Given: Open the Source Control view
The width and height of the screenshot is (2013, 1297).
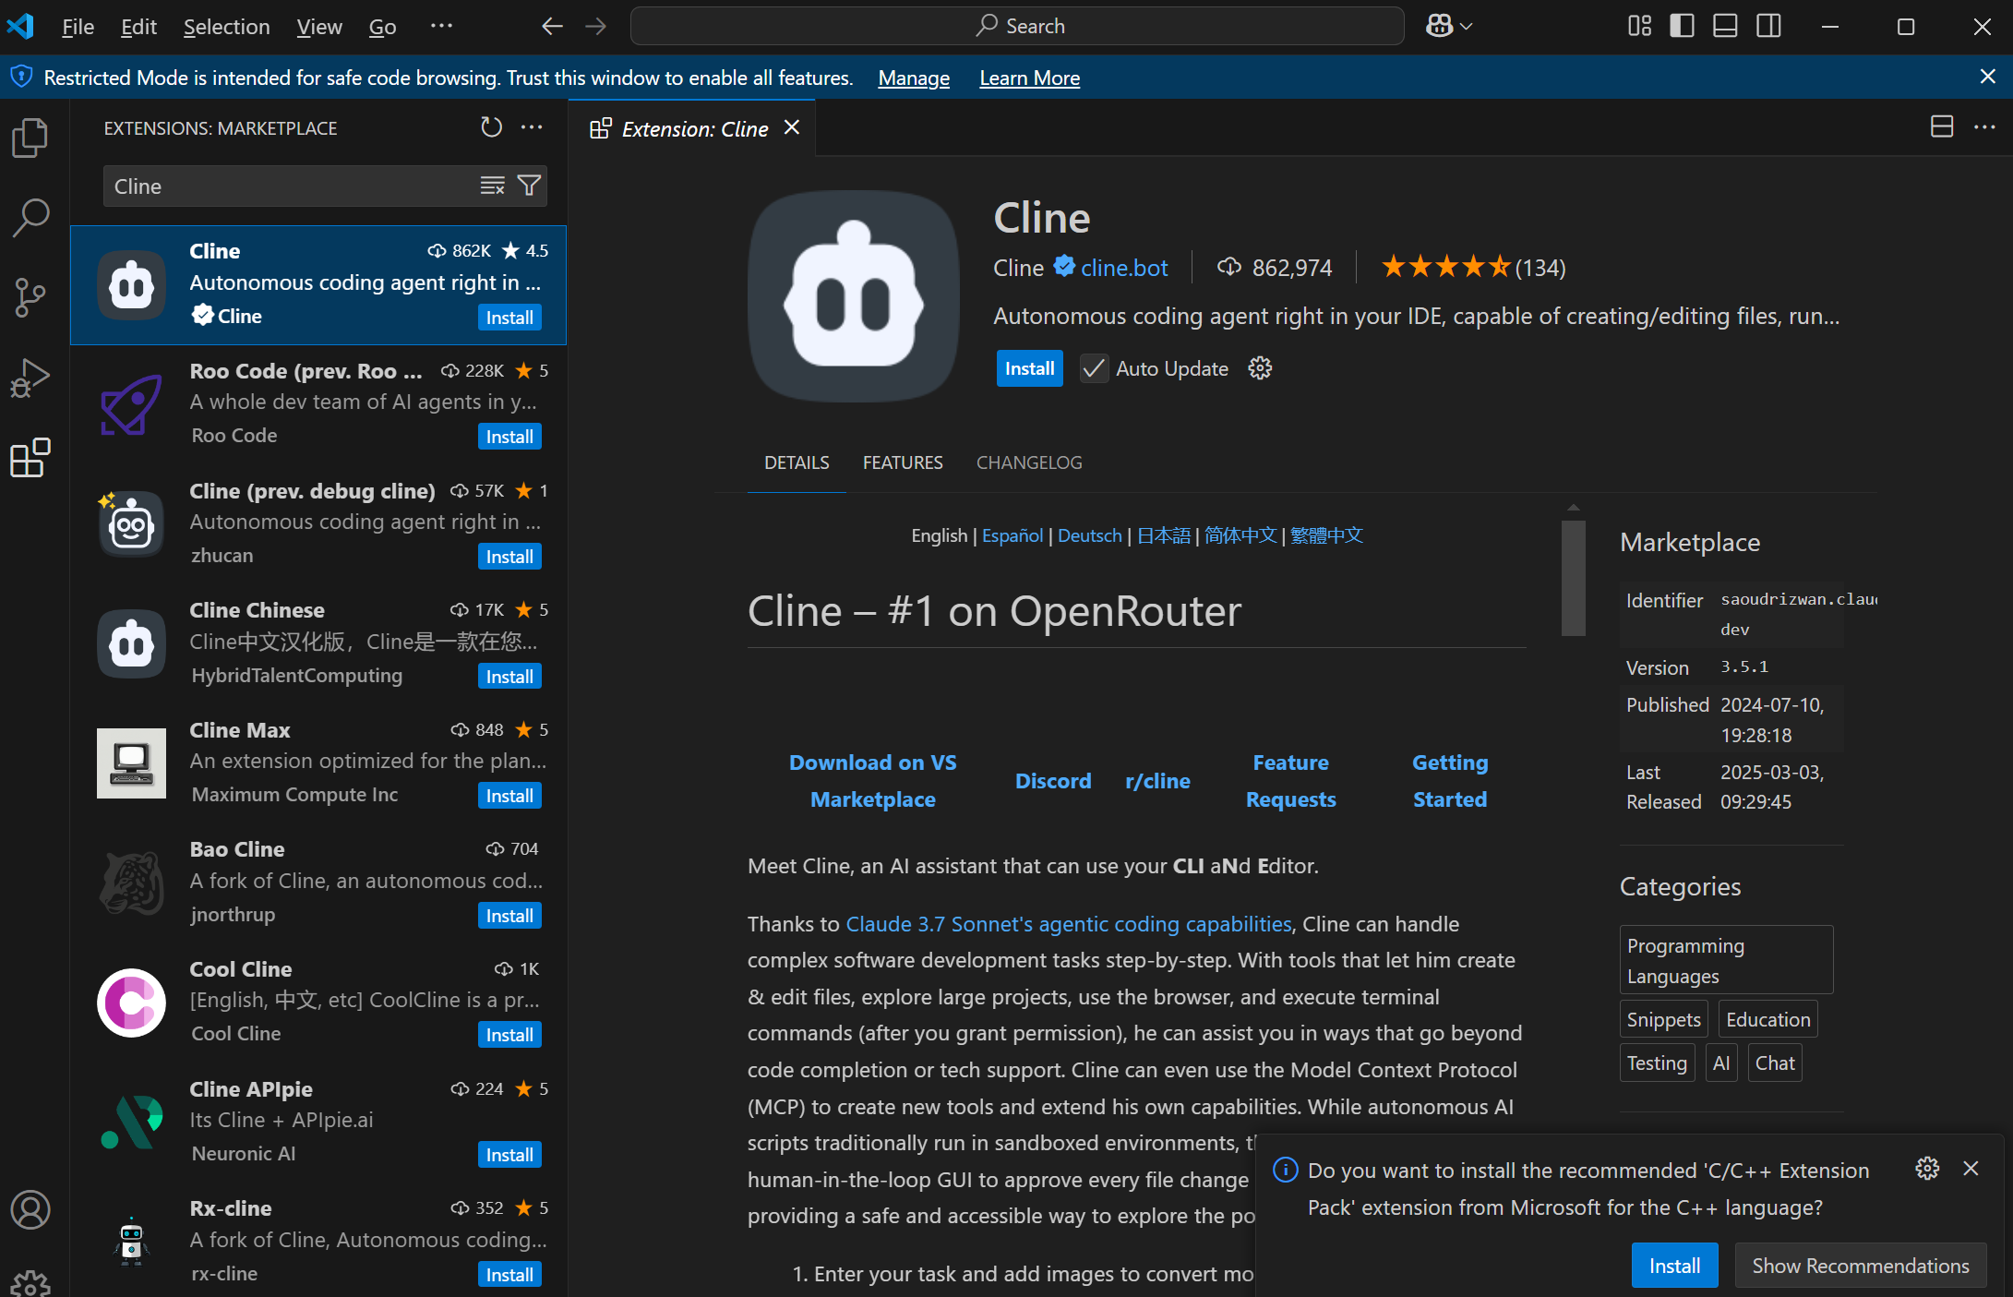Looking at the screenshot, I should [30, 297].
